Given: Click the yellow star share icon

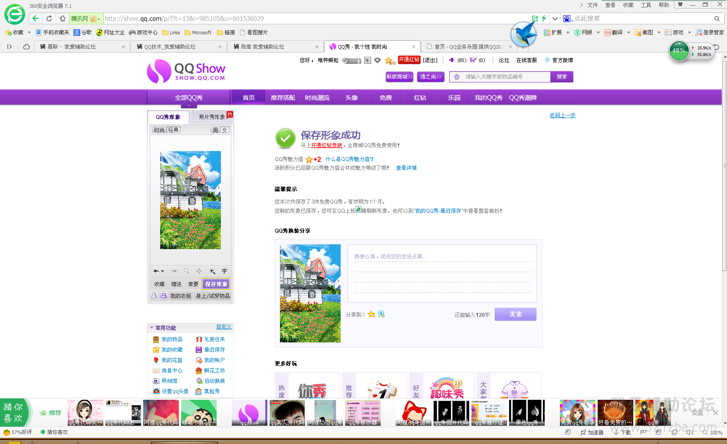Looking at the screenshot, I should tap(372, 314).
